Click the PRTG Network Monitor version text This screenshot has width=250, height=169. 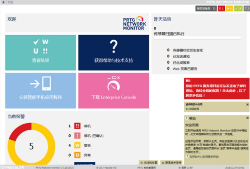[x=55, y=168]
